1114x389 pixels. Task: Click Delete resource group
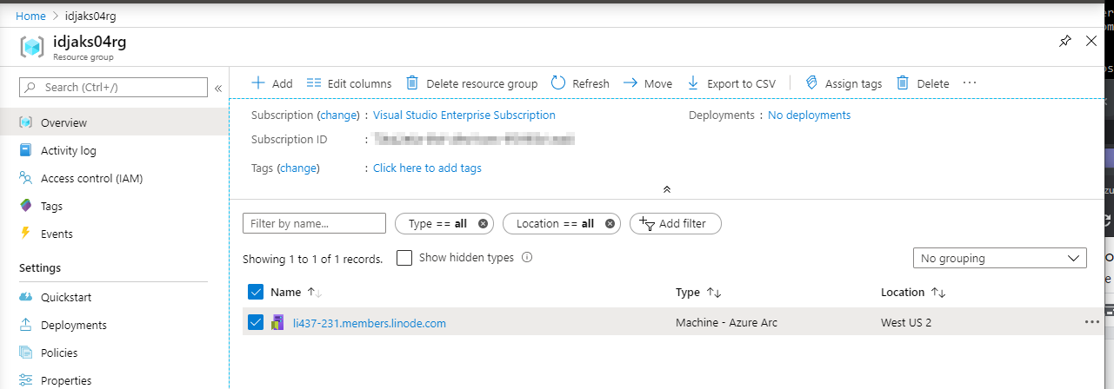point(472,83)
